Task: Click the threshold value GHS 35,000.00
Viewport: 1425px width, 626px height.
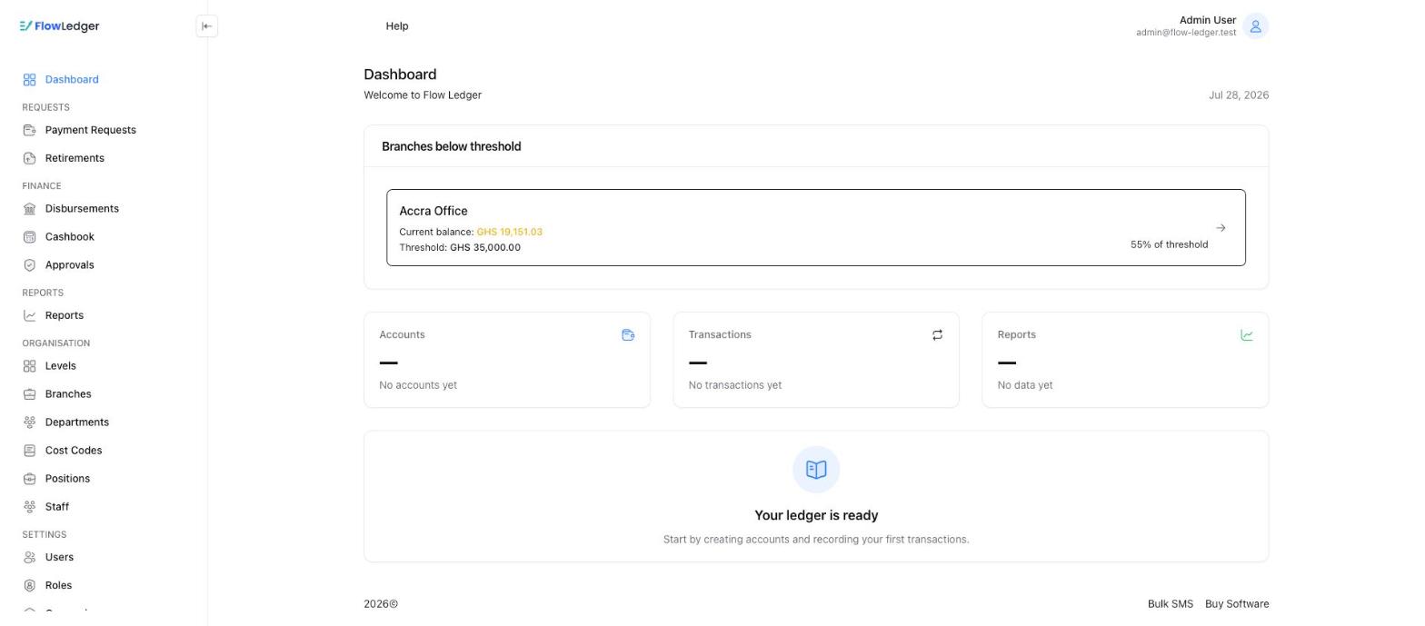Action: pos(485,248)
